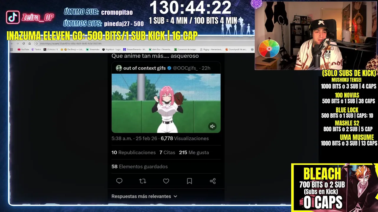Viewport: 378px width, 212px height.
Task: Click the verified badge next to gifs account
Action: (x=169, y=68)
